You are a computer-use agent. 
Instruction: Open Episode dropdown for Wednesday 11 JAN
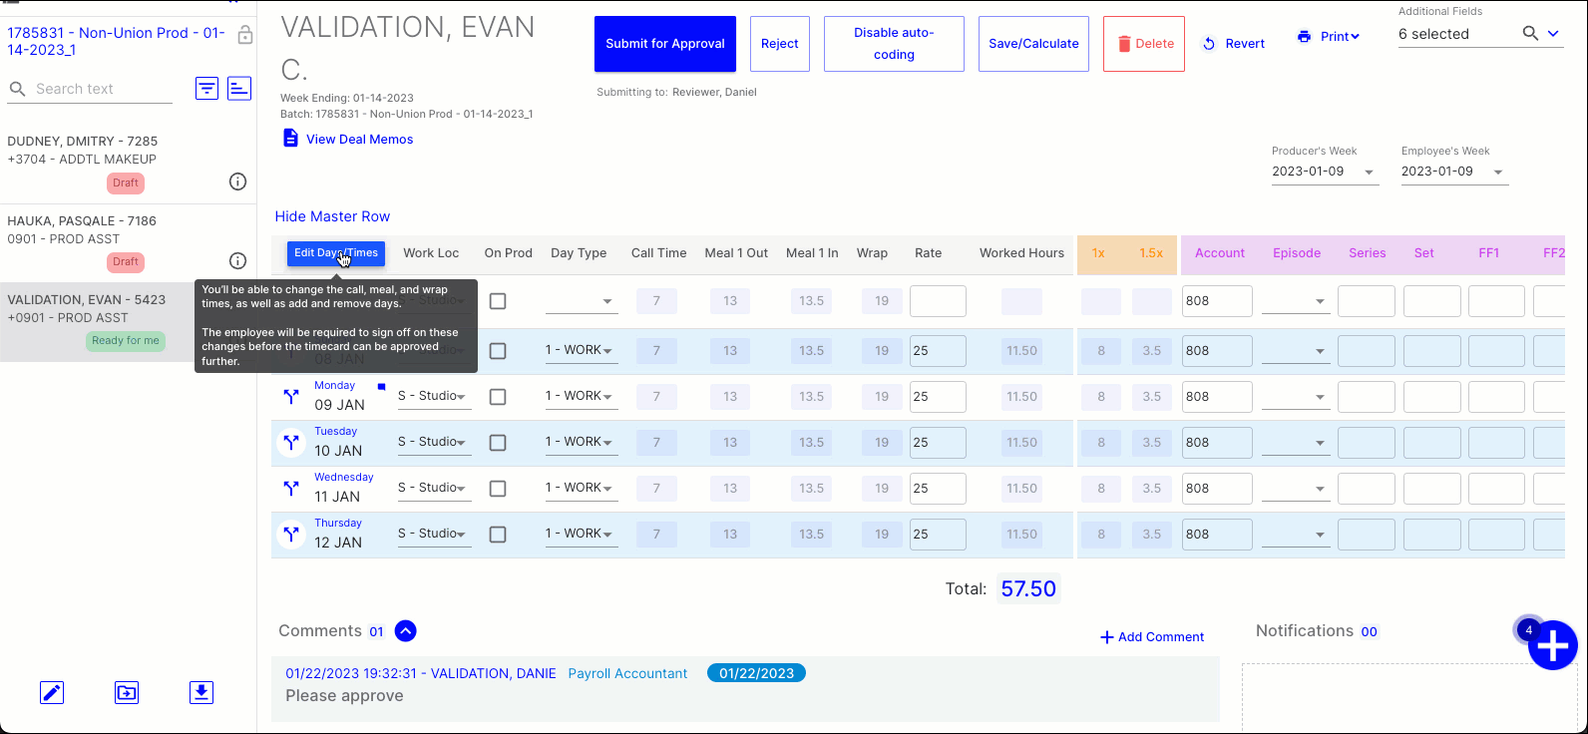pyautogui.click(x=1296, y=489)
